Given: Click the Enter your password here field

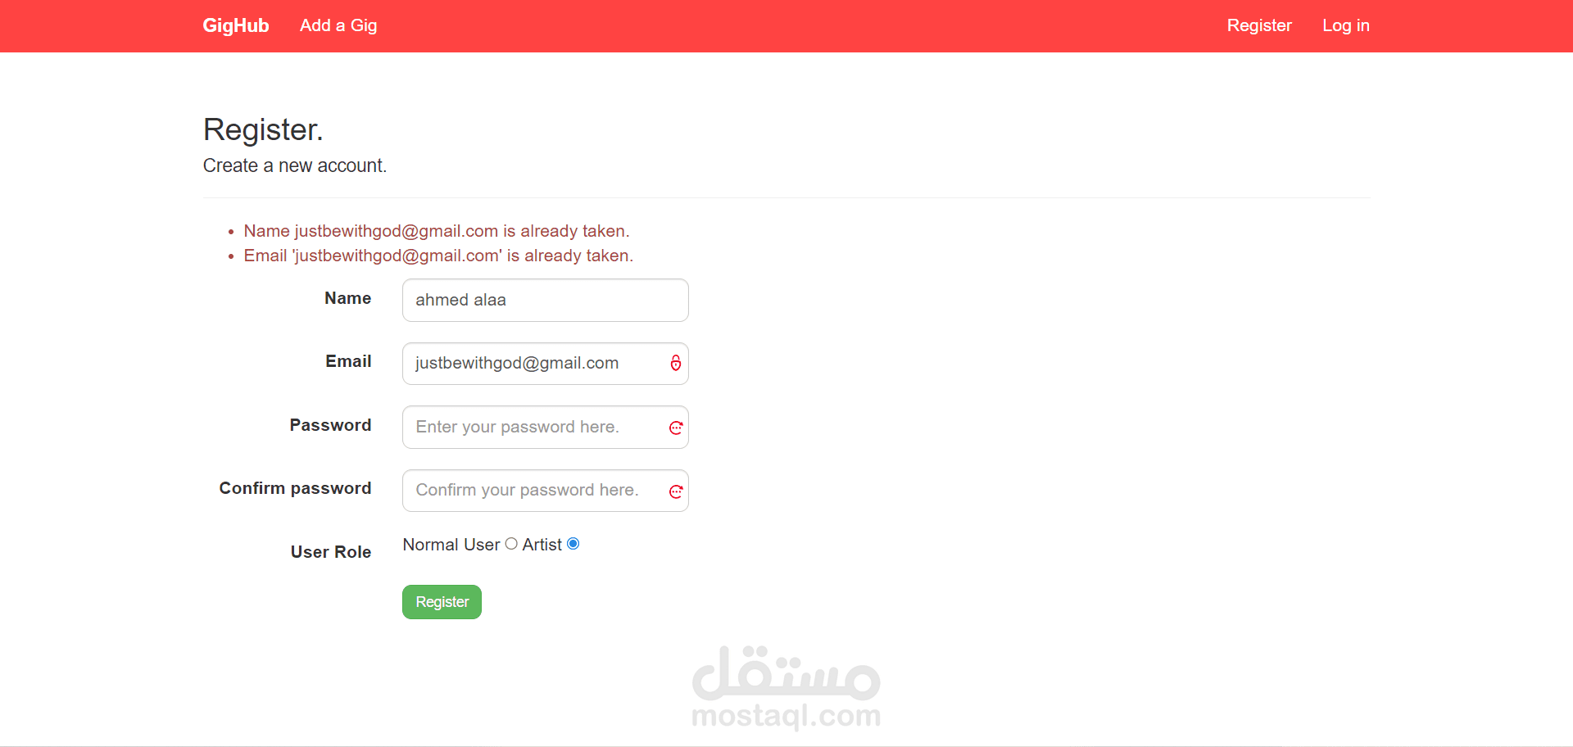Looking at the screenshot, I should click(x=546, y=427).
